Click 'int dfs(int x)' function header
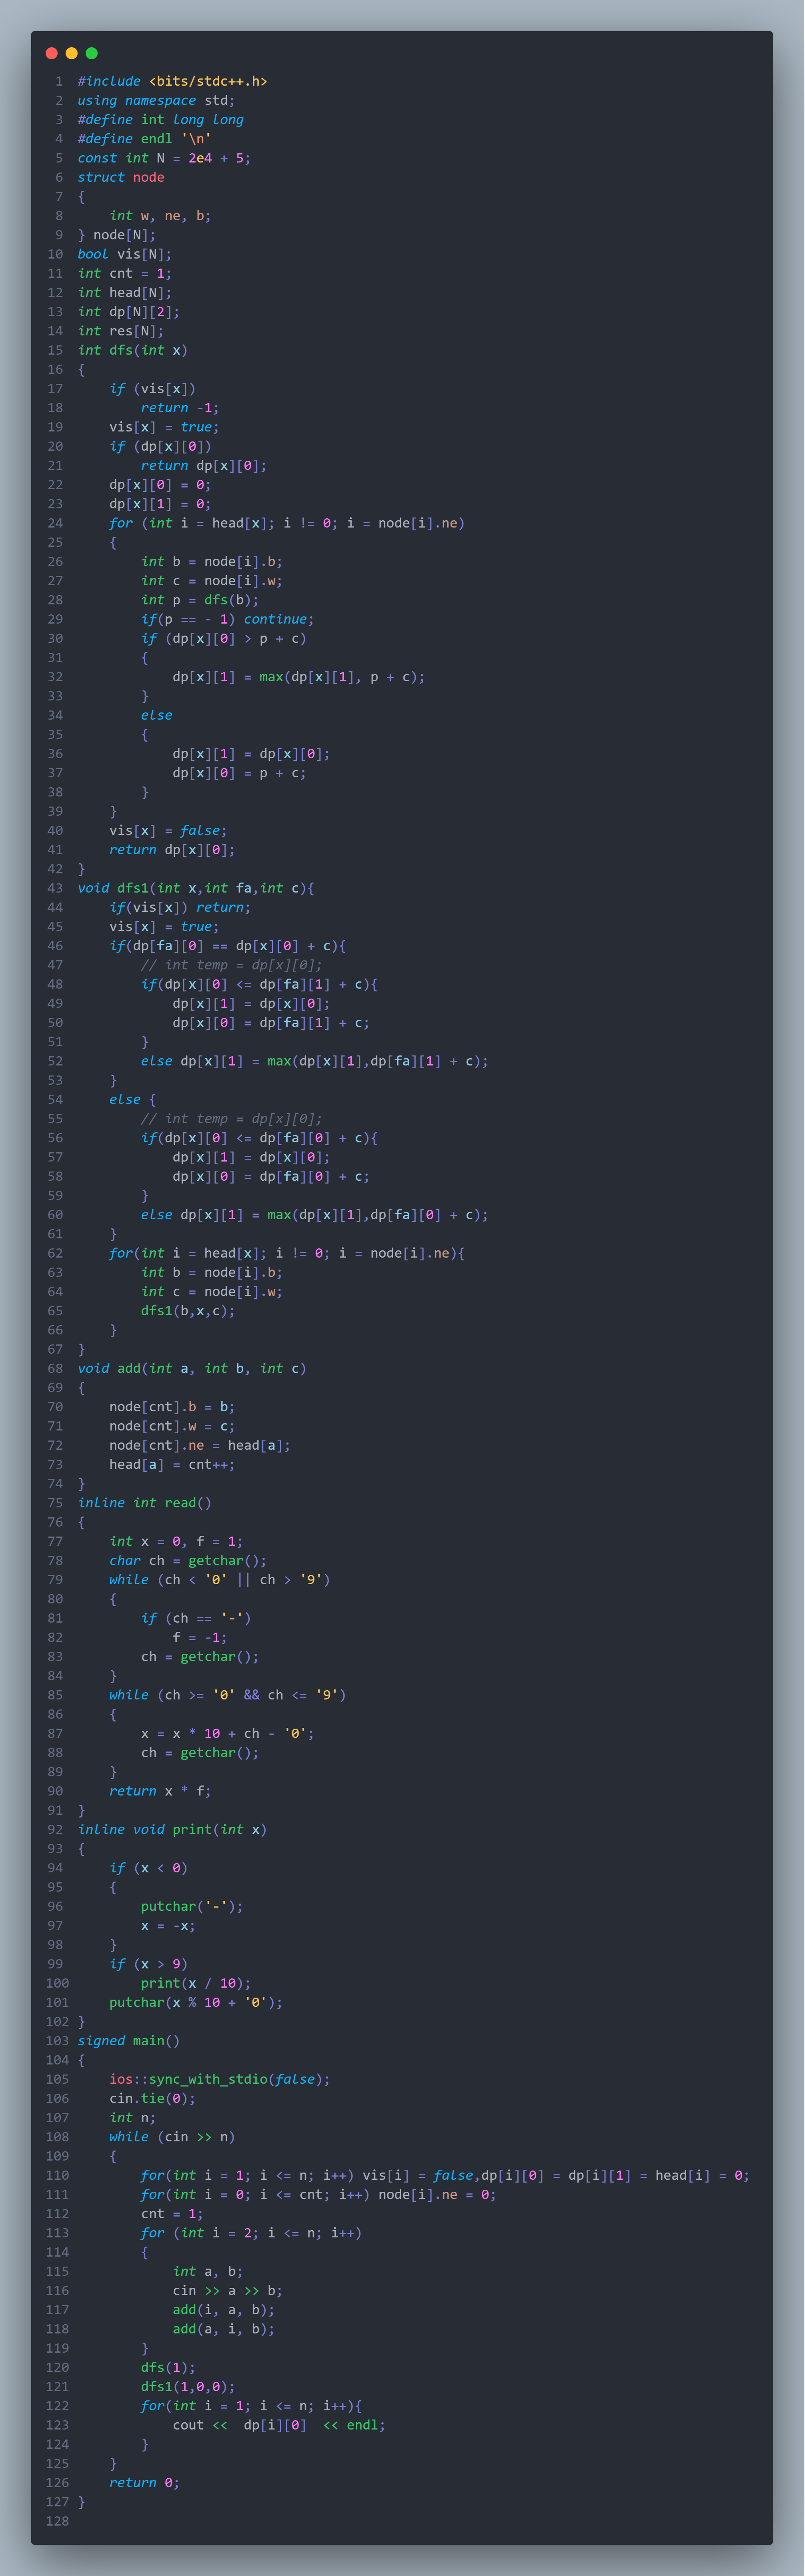Image resolution: width=805 pixels, height=2576 pixels. (x=133, y=350)
